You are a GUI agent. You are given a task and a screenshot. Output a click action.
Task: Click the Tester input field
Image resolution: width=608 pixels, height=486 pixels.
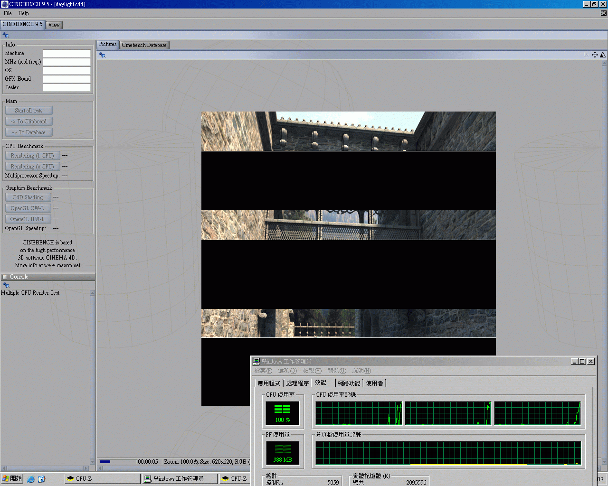[66, 88]
